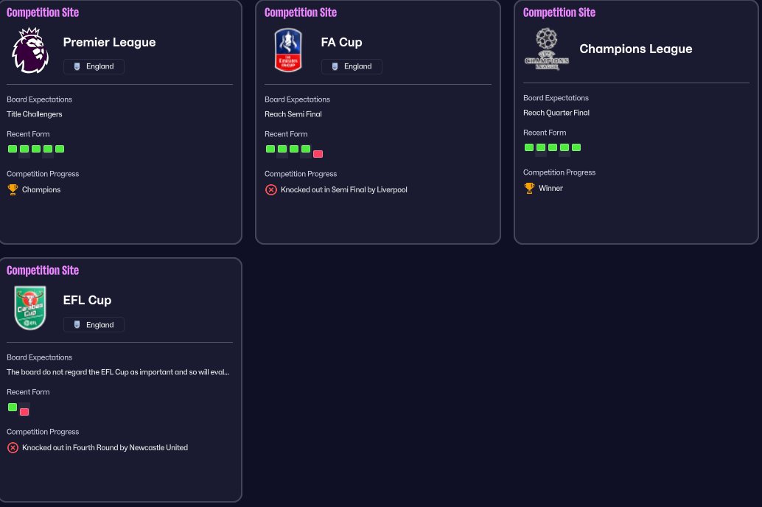
Task: Click 'Title Challengers' board expectation text
Action: pyautogui.click(x=35, y=114)
